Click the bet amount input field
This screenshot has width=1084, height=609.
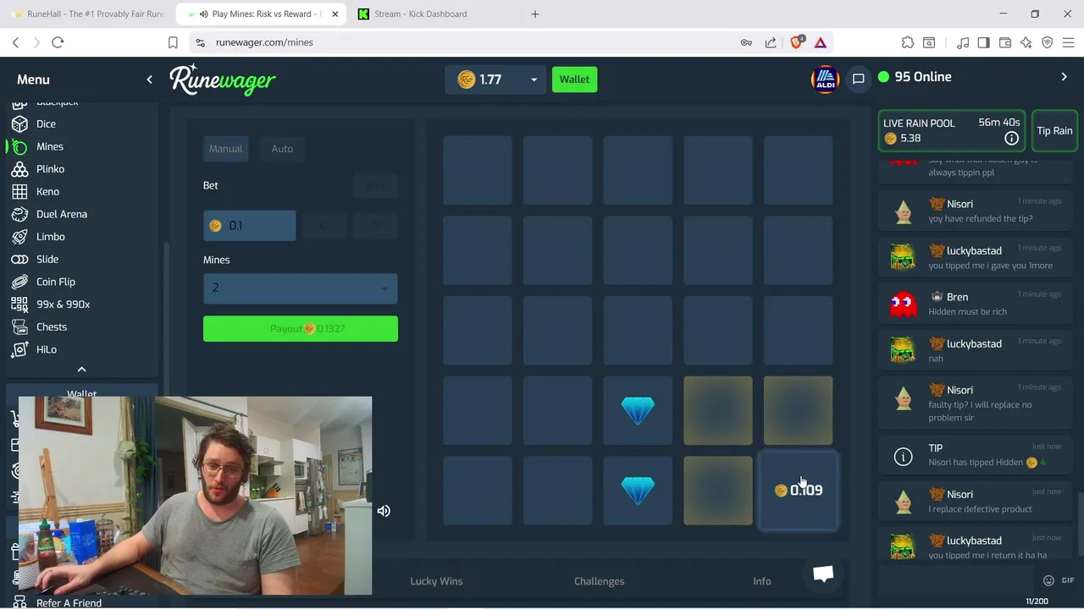pos(250,226)
